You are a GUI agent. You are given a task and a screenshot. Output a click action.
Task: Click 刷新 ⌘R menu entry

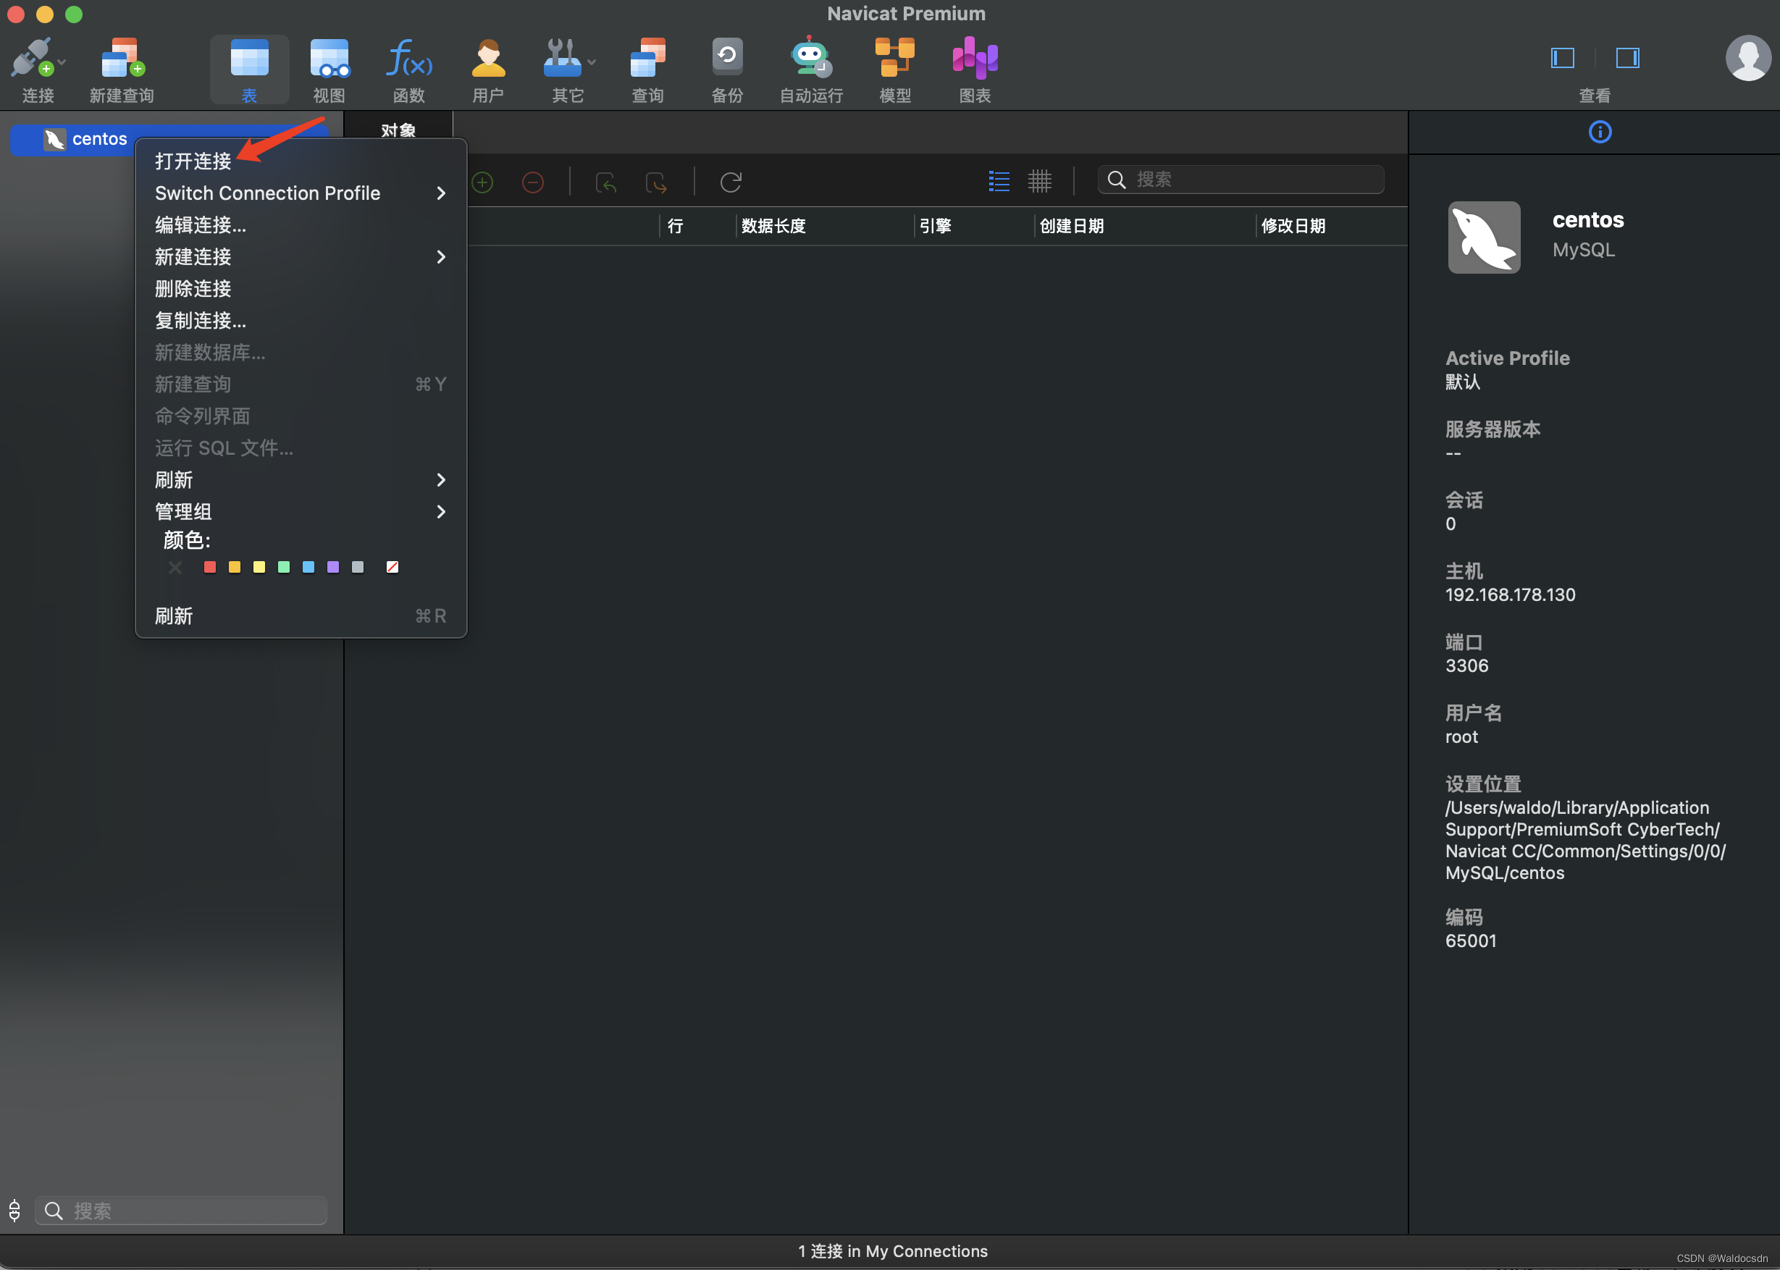pyautogui.click(x=301, y=616)
